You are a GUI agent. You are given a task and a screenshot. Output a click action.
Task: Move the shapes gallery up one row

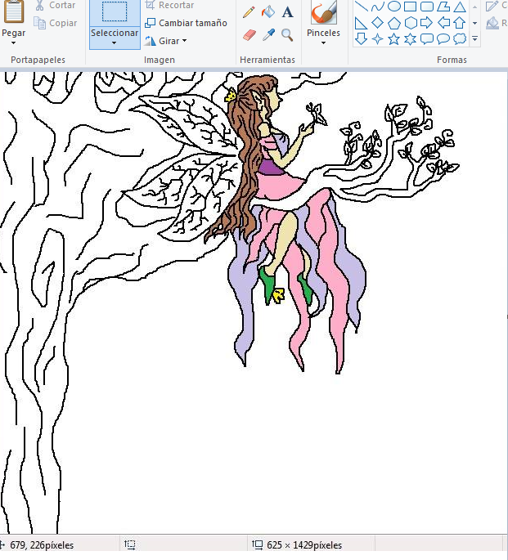[x=474, y=7]
